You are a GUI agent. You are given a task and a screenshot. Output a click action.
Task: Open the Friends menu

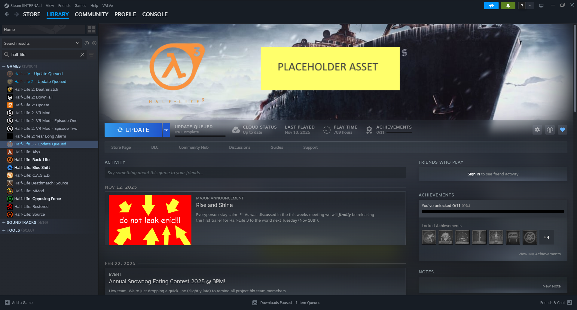(x=64, y=6)
